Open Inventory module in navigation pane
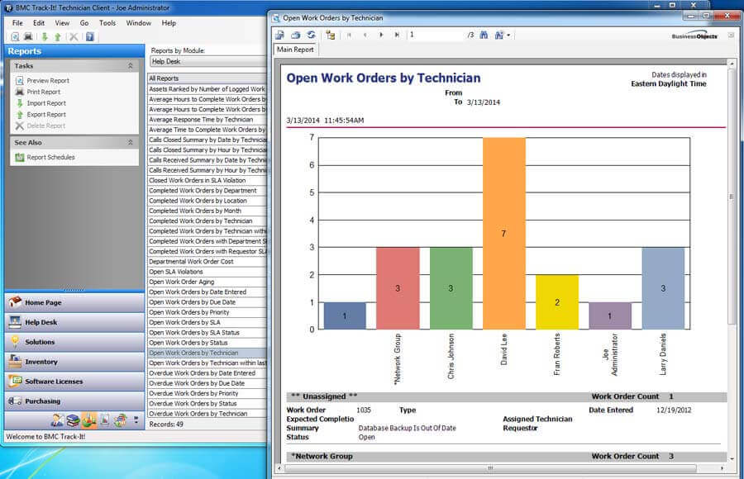Viewport: 744px width, 479px height. pyautogui.click(x=74, y=362)
